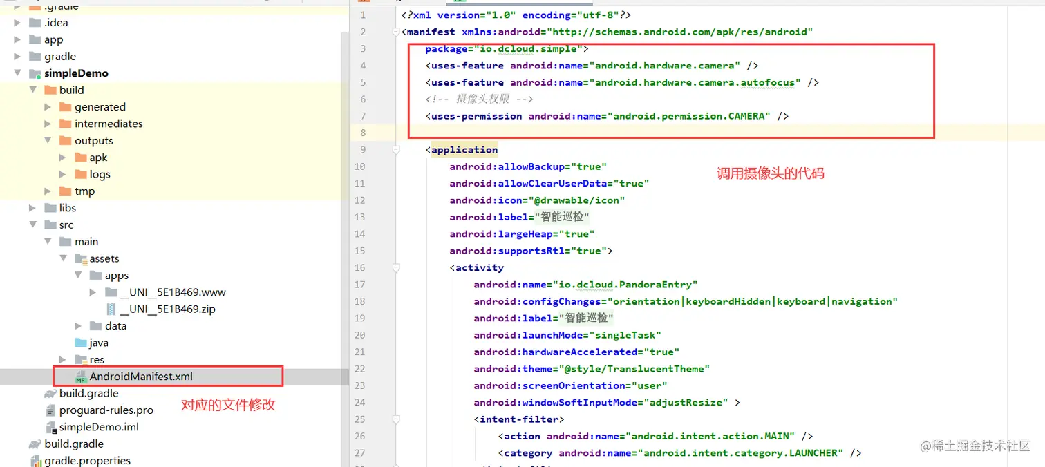Select build.gradle listed above gradle.properties

(x=74, y=444)
